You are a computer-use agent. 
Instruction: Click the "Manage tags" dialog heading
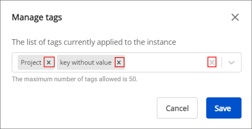click(37, 18)
